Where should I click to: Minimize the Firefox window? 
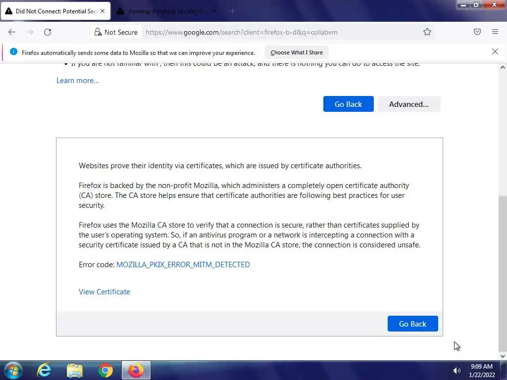coord(463,4)
